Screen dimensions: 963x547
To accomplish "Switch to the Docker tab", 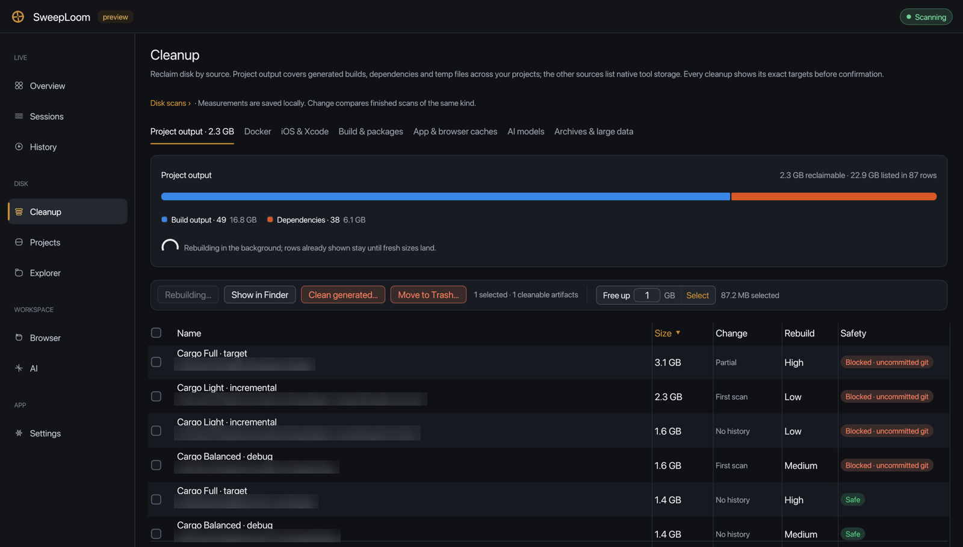I will coord(258,131).
